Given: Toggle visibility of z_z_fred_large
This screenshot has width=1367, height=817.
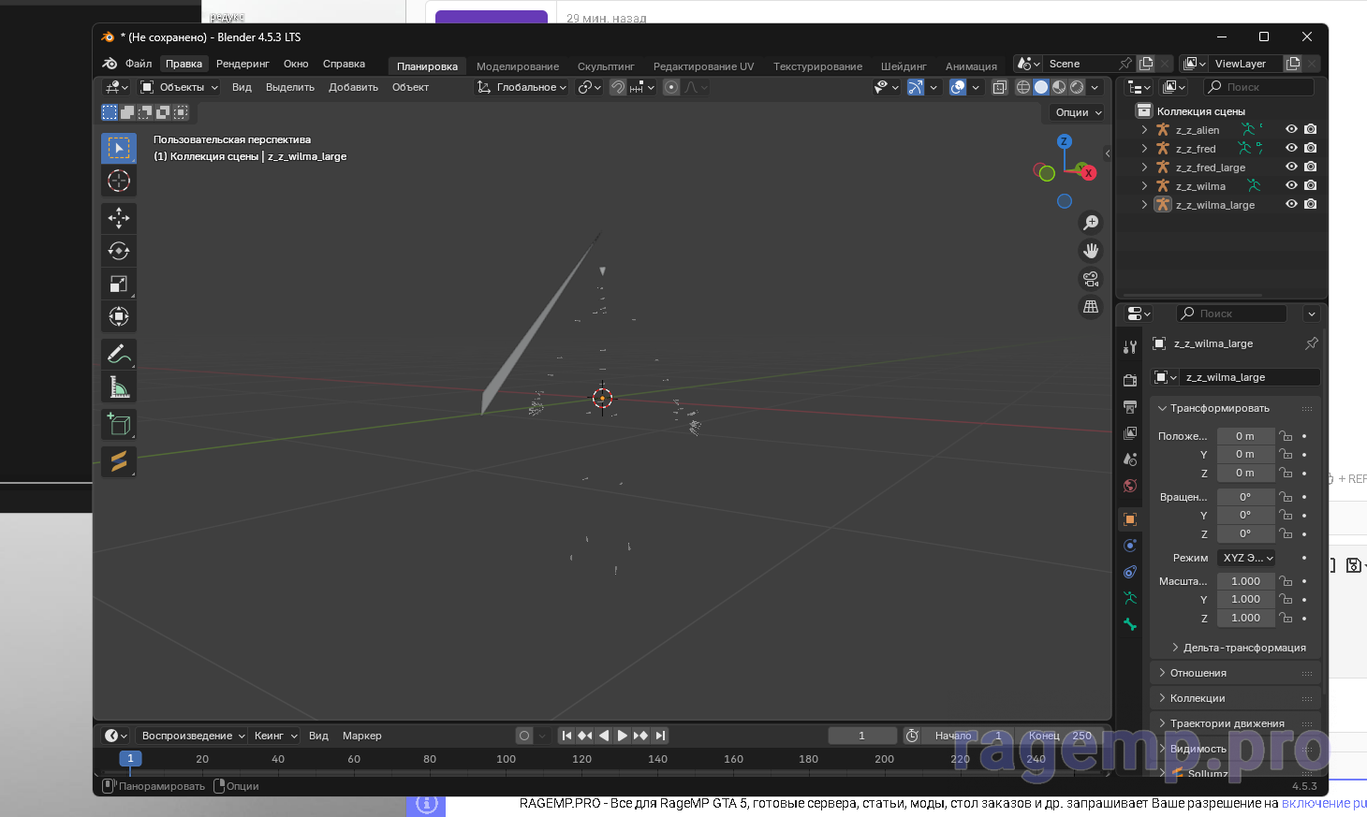Looking at the screenshot, I should [x=1291, y=168].
